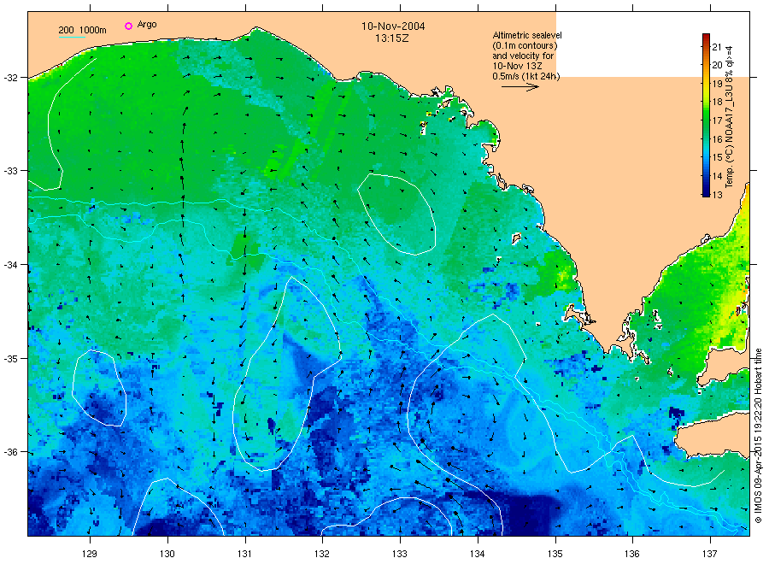Image resolution: width=769 pixels, height=564 pixels.
Task: Click the '-33' latitude axis label
Action: tap(11, 171)
